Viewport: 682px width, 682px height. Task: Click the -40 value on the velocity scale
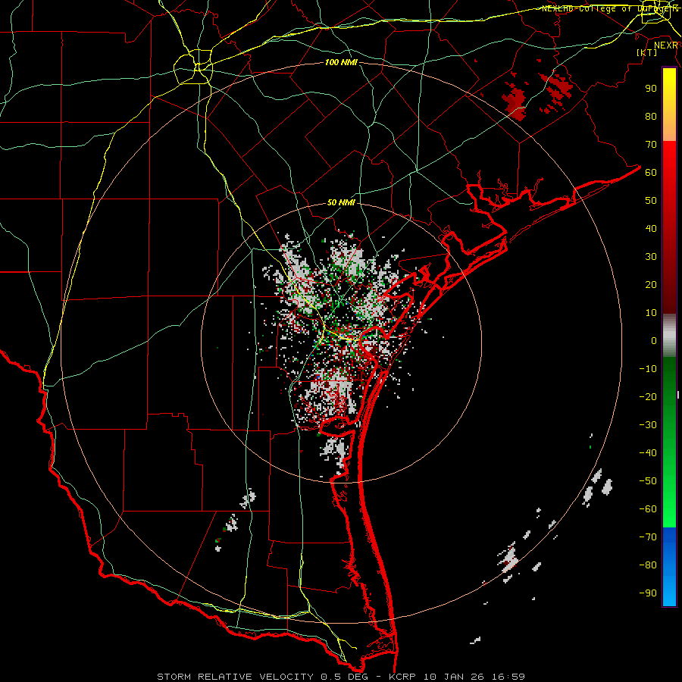pos(648,453)
